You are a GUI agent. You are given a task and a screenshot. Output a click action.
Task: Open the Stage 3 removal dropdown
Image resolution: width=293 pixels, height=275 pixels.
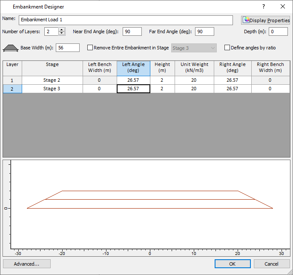pos(194,48)
